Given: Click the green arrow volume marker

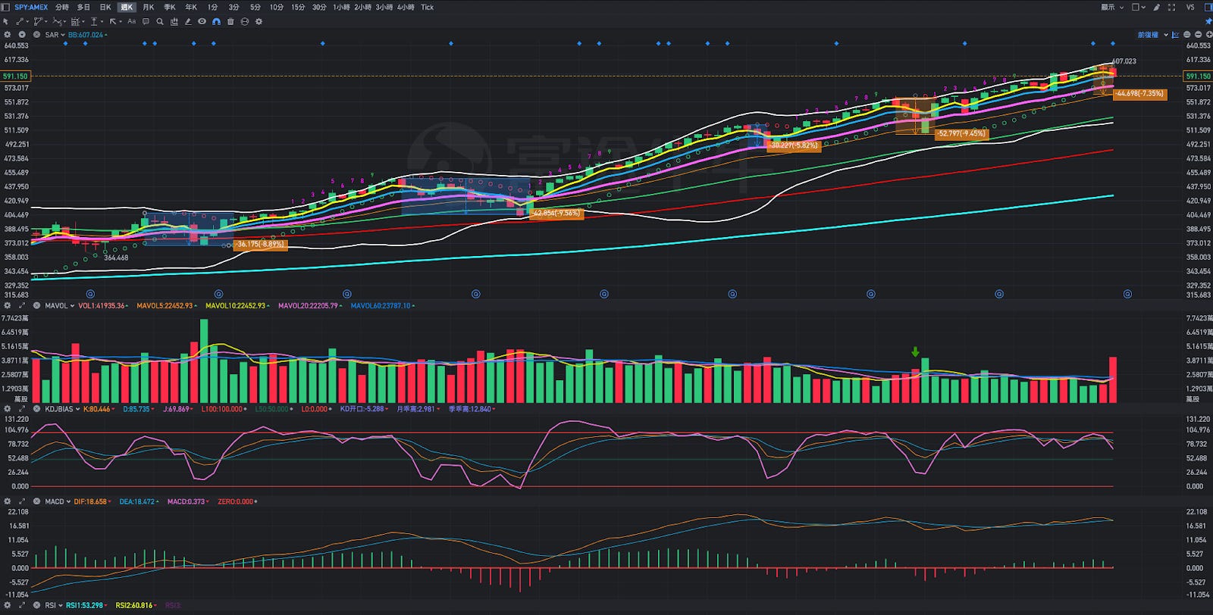Looking at the screenshot, I should click(915, 352).
